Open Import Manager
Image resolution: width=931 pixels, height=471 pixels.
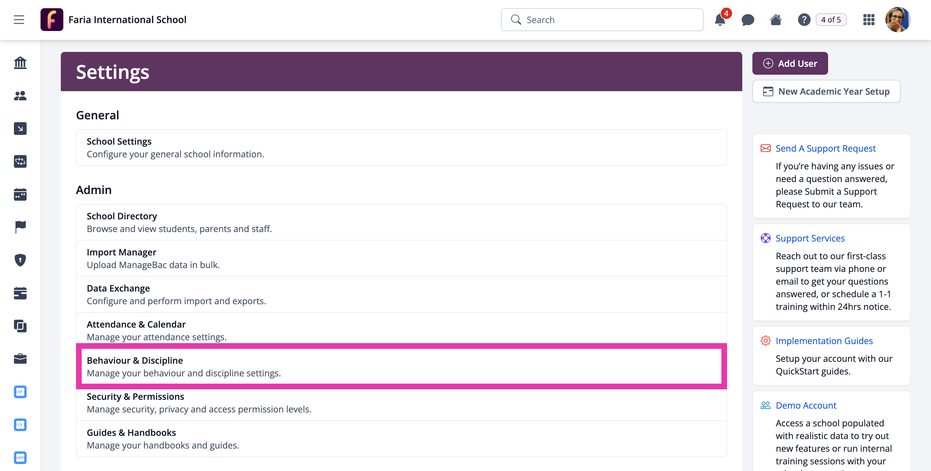[x=401, y=258]
